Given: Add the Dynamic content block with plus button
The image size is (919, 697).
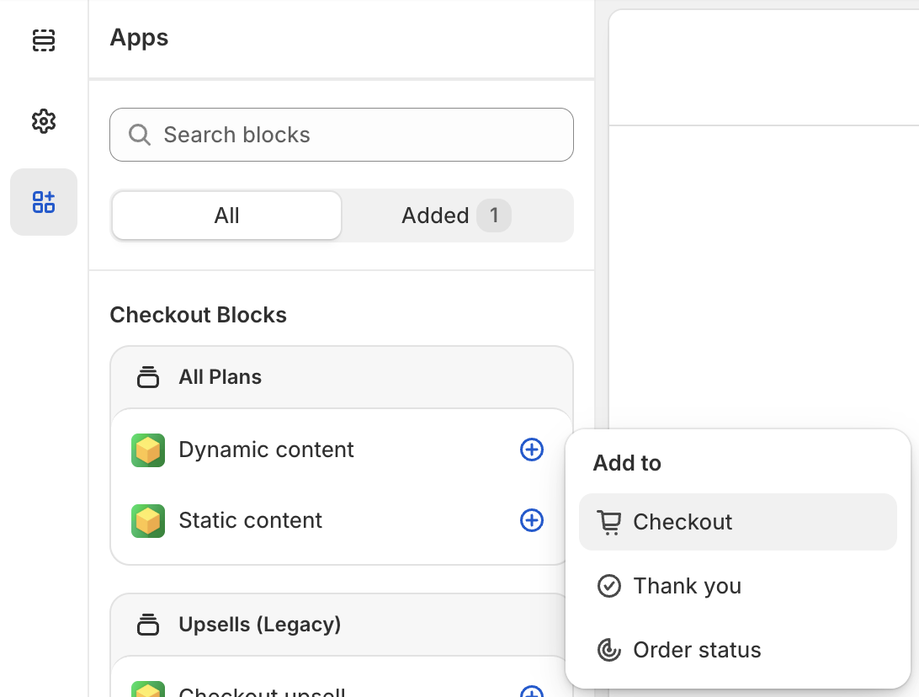Looking at the screenshot, I should pos(531,450).
